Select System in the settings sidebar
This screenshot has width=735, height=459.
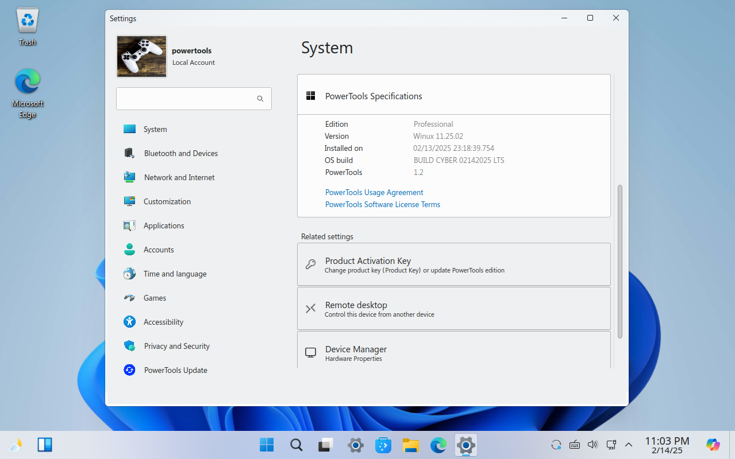(x=194, y=129)
